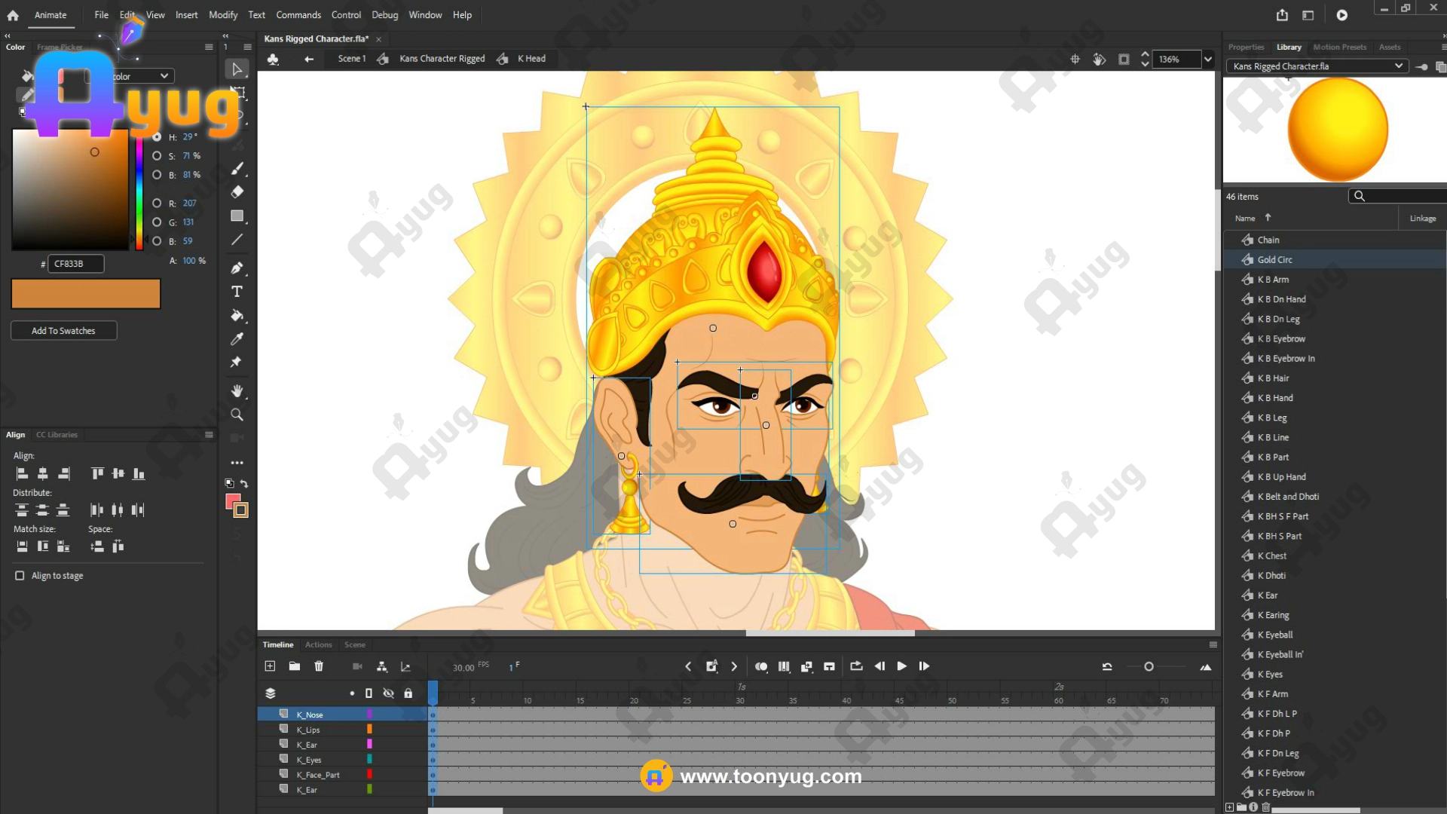Click the Add To Swatches button
This screenshot has width=1447, height=814.
pyautogui.click(x=63, y=331)
